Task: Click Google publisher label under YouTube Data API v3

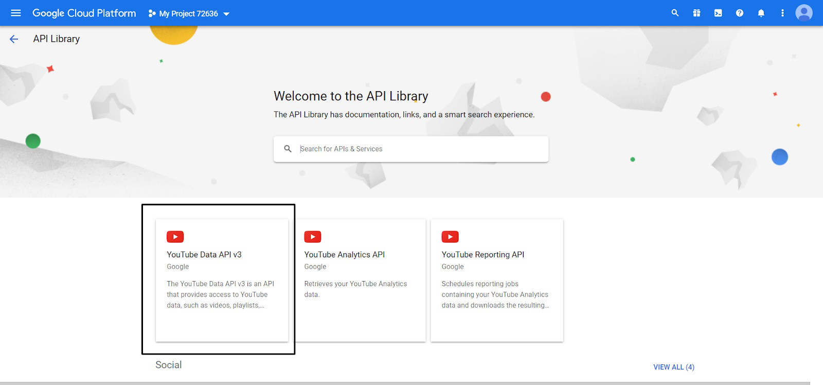Action: coord(178,267)
